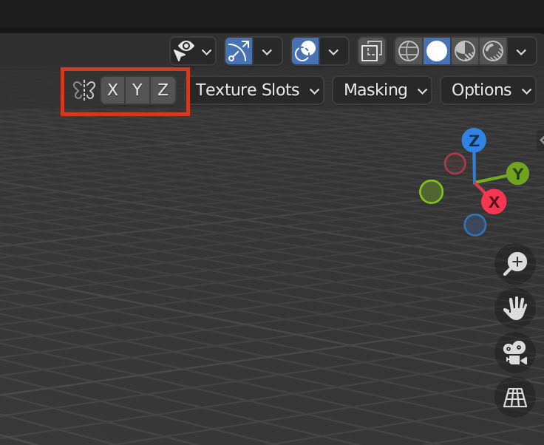Screen dimensions: 544x445
Task: Enable Rendered viewport shading
Action: (x=492, y=51)
